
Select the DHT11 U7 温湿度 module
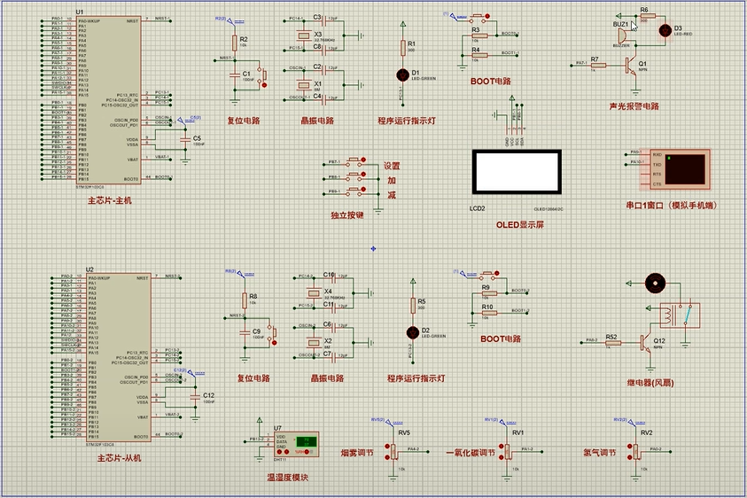pos(296,444)
